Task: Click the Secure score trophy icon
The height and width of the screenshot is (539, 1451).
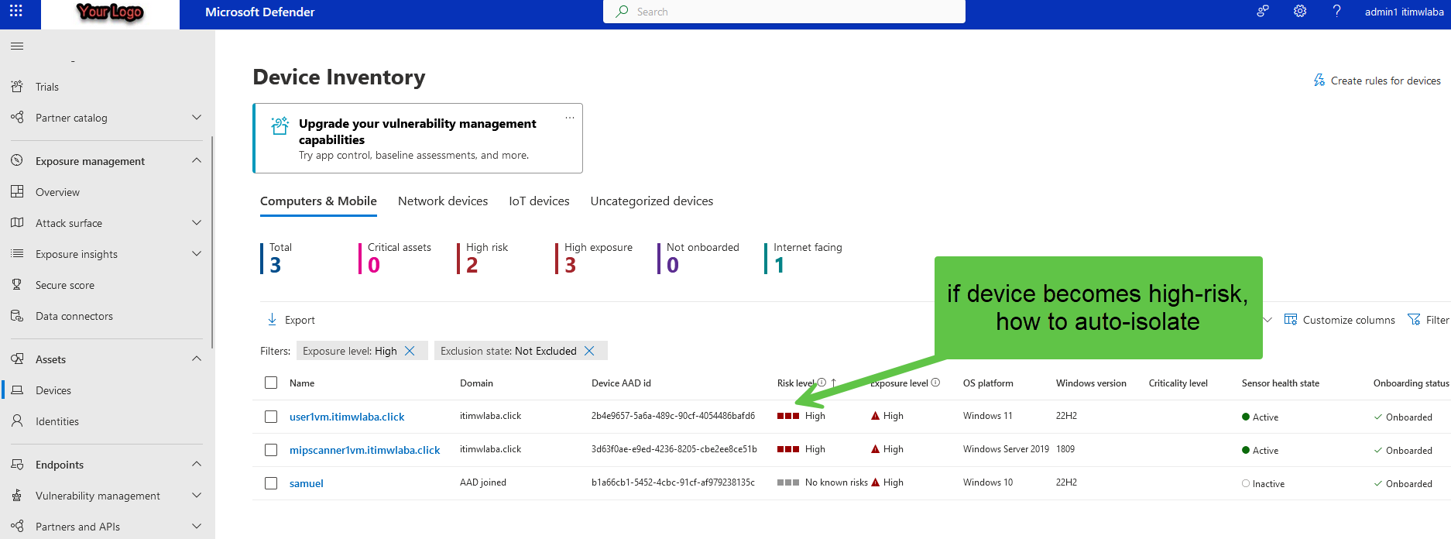Action: tap(17, 285)
